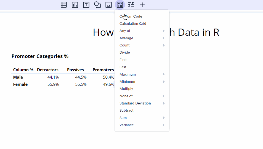Select the Detractors column header
The width and height of the screenshot is (263, 149).
pos(48,70)
